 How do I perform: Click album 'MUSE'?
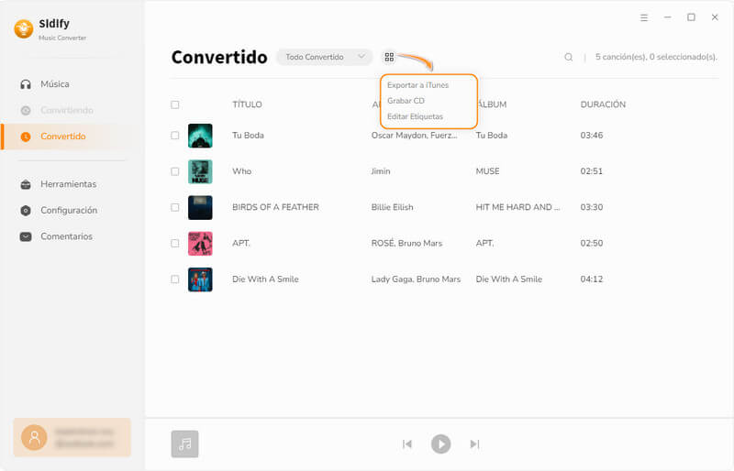pyautogui.click(x=488, y=171)
